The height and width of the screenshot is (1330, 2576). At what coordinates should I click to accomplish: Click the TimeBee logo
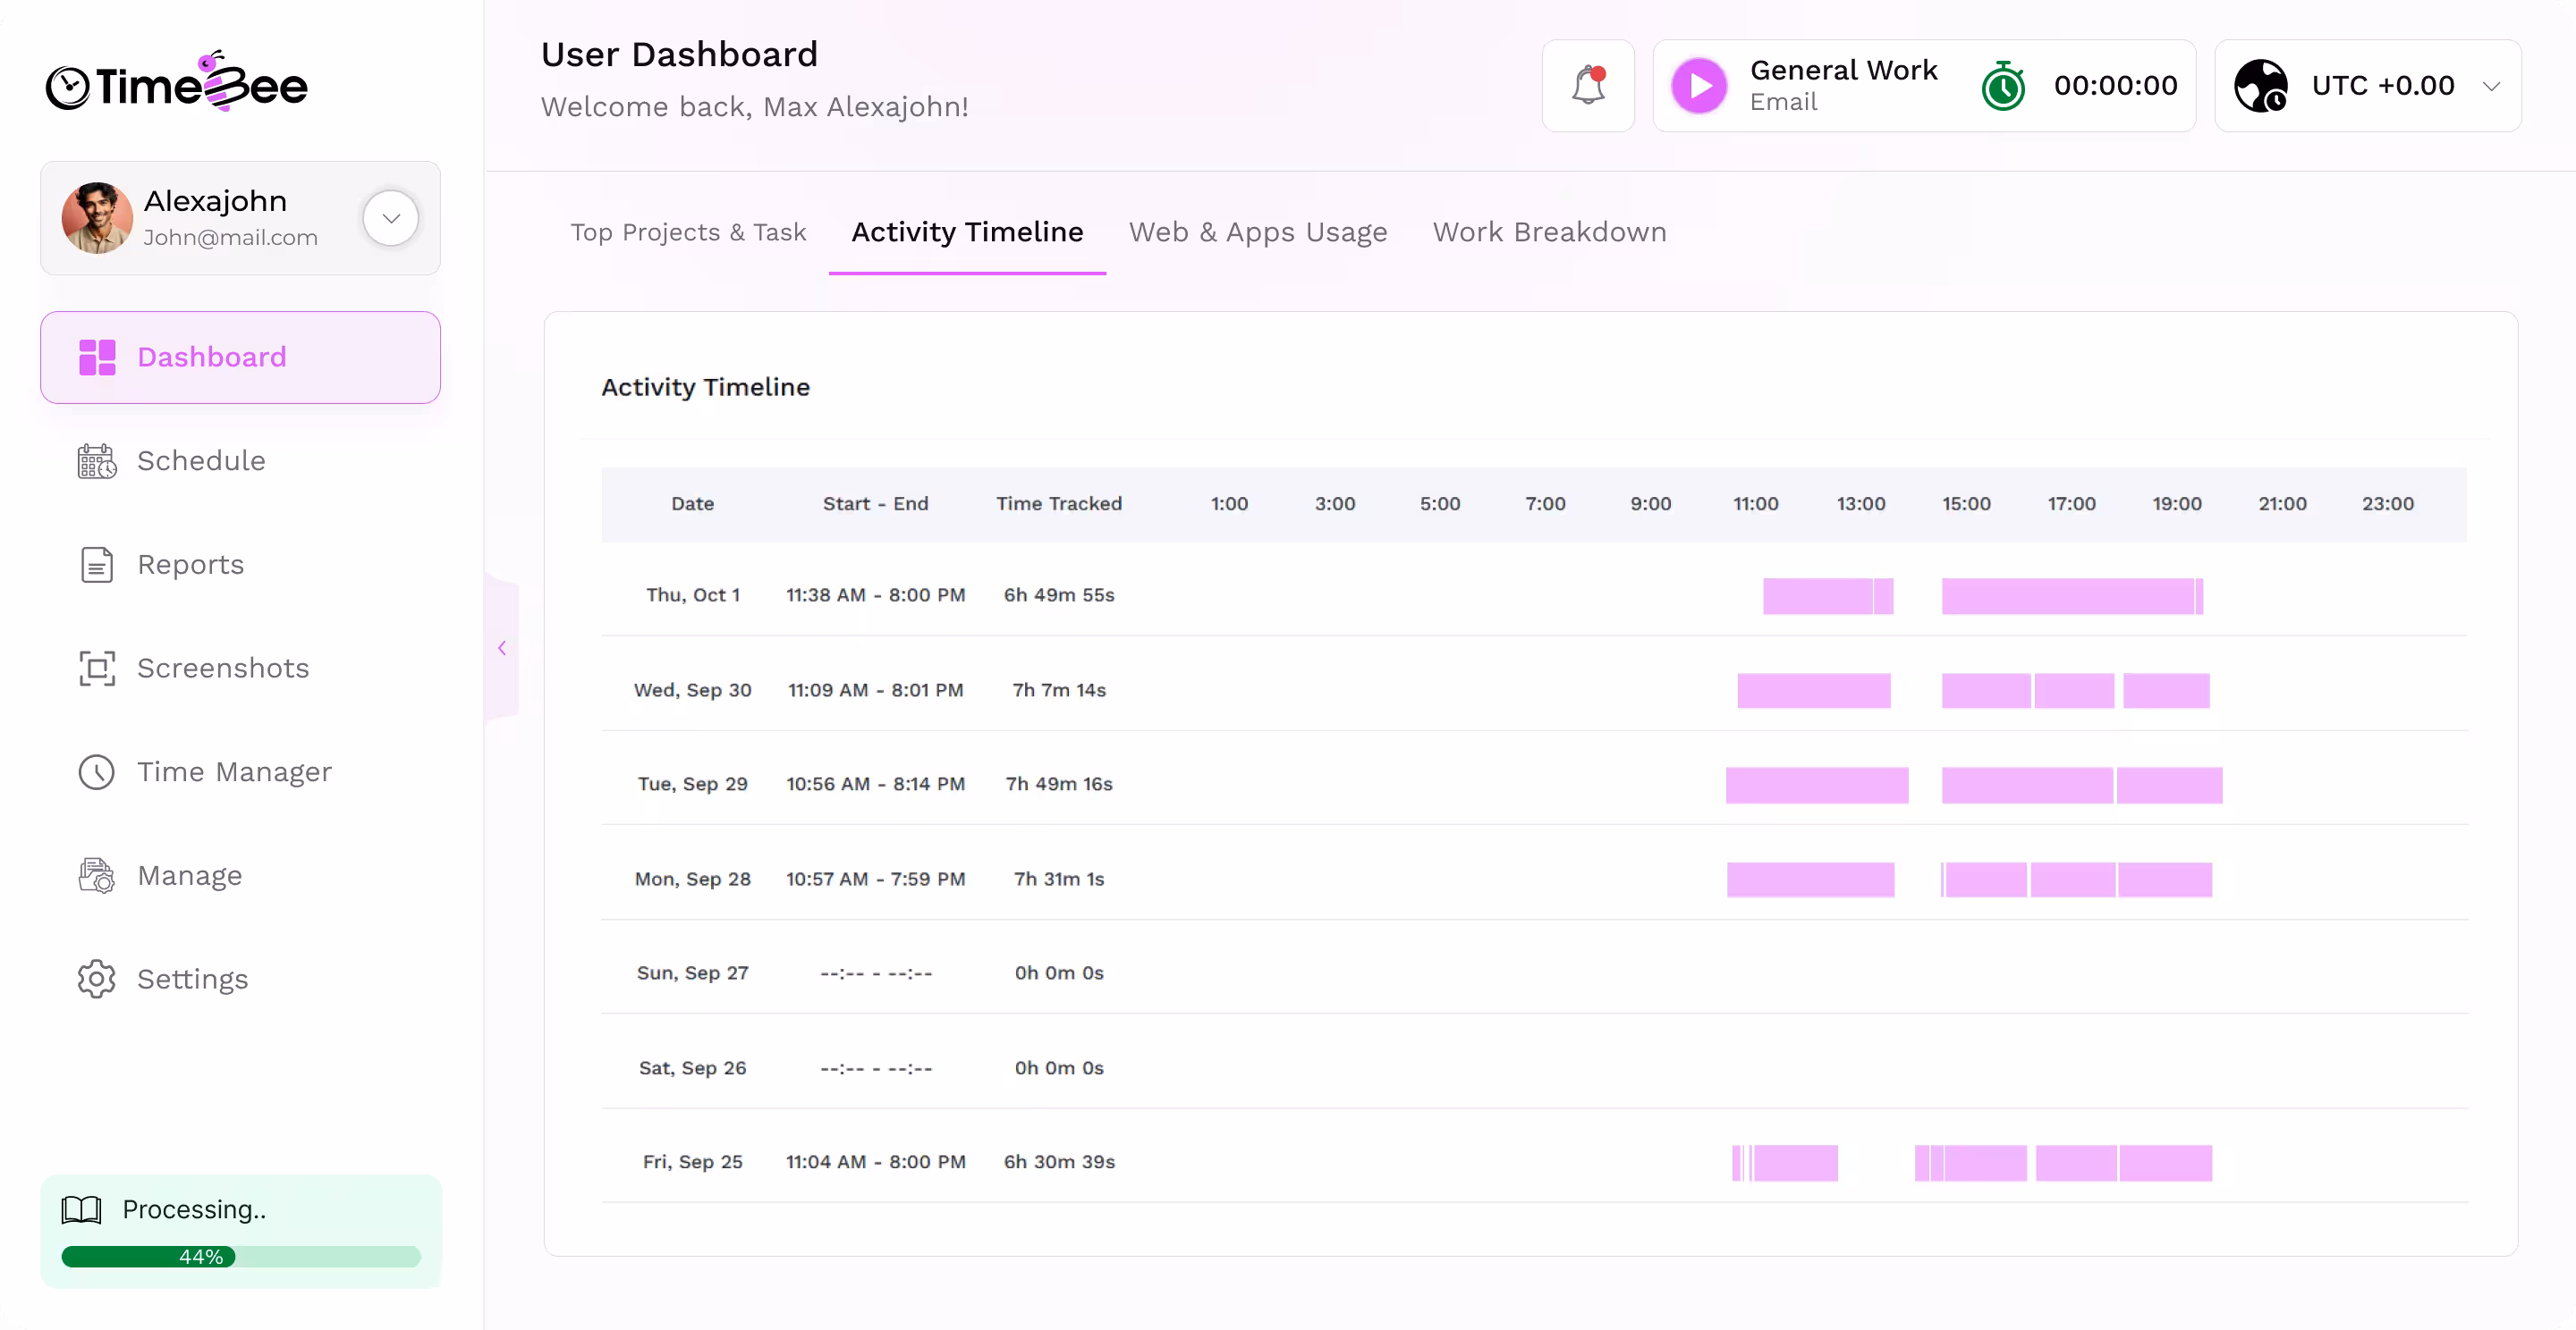point(177,83)
